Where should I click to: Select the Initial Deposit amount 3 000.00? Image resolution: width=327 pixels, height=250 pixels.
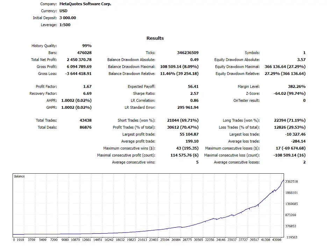68,18
